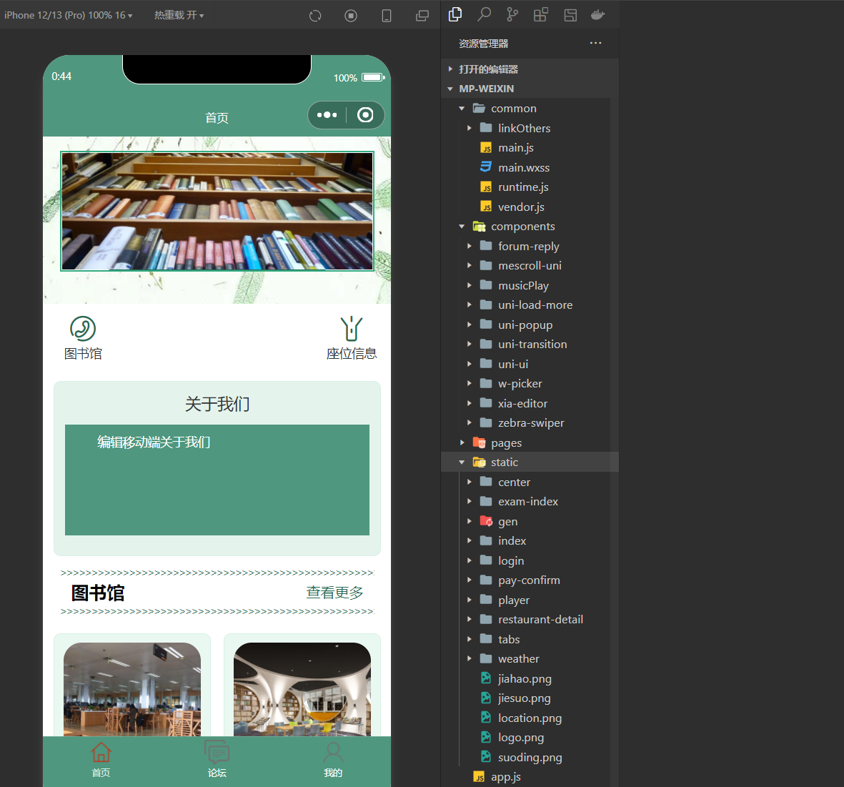Click the multi-window layout icon
The height and width of the screenshot is (787, 844).
coord(422,15)
